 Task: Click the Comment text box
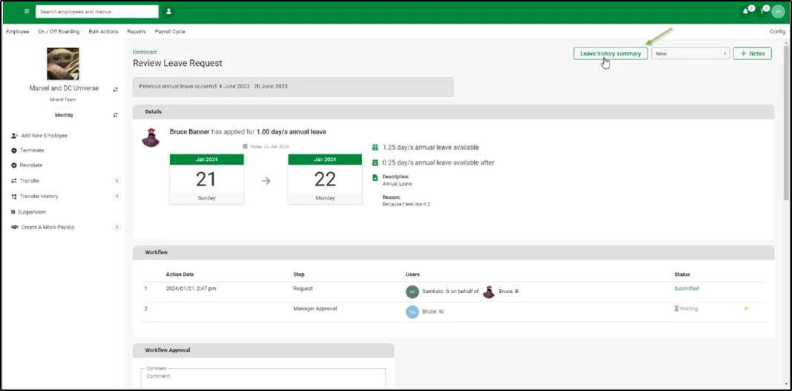[264, 378]
